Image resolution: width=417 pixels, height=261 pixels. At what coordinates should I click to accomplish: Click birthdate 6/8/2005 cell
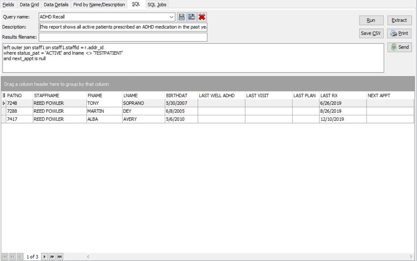(181, 111)
